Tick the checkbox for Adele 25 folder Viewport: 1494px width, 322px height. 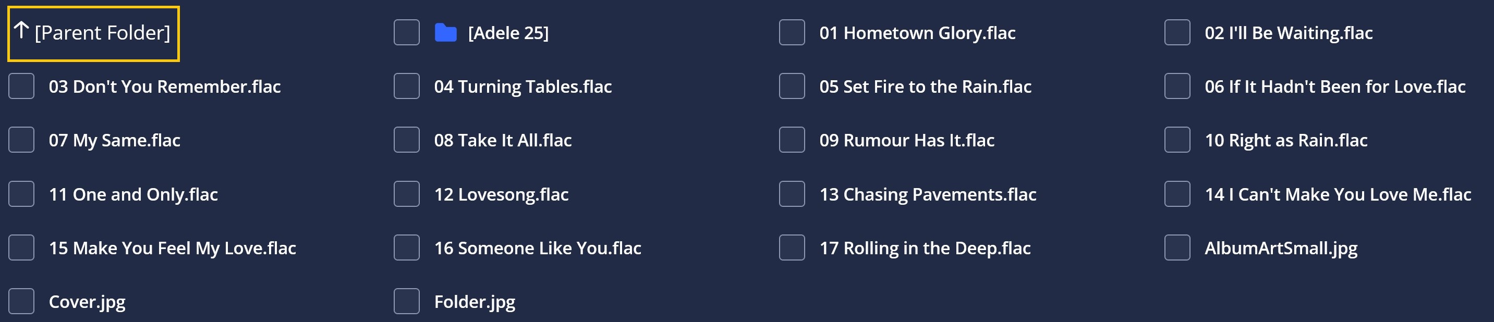click(x=407, y=32)
